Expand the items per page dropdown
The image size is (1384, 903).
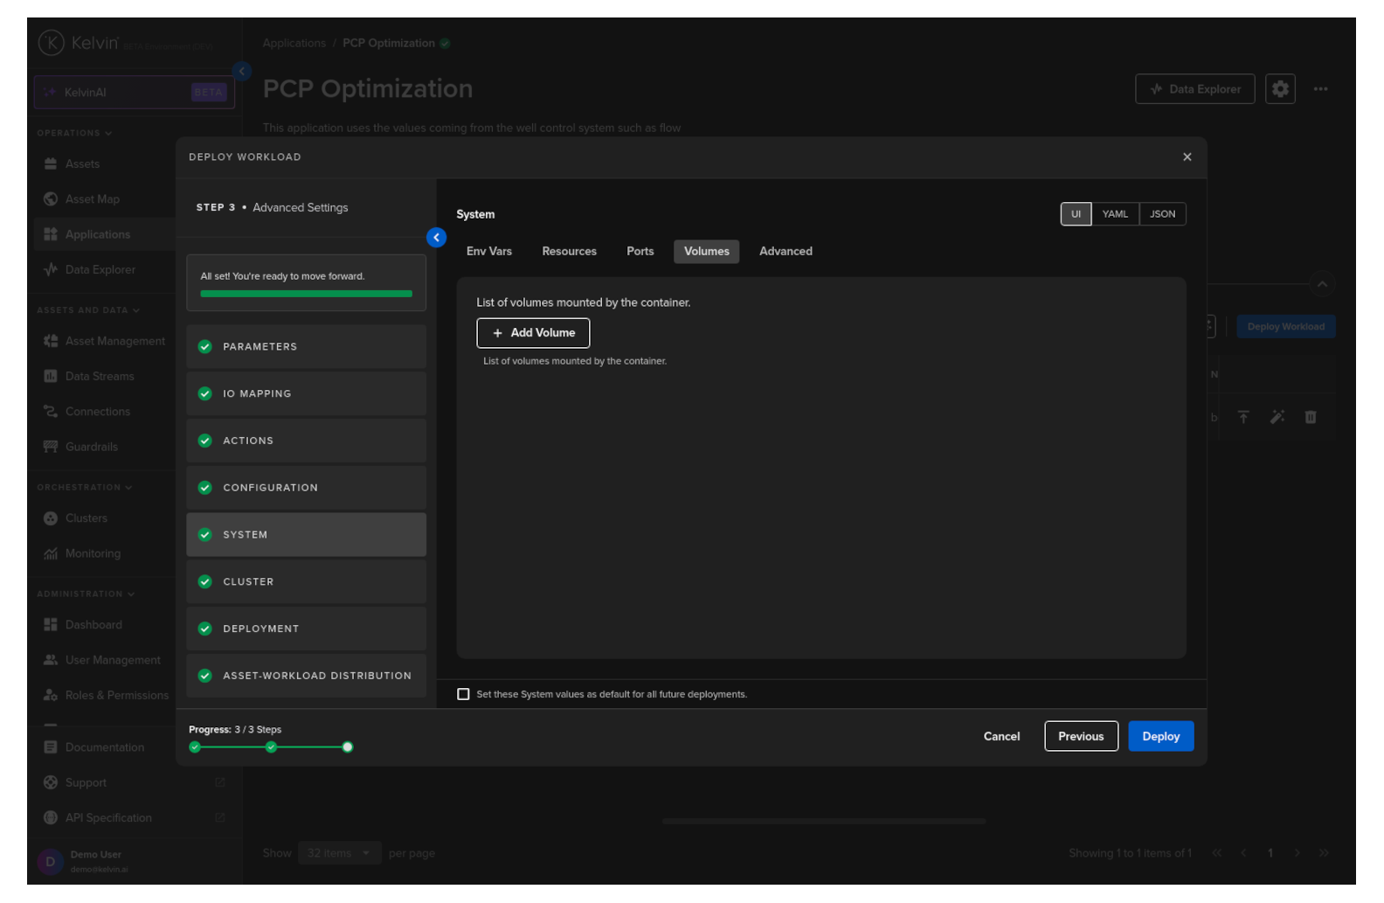[x=339, y=853]
